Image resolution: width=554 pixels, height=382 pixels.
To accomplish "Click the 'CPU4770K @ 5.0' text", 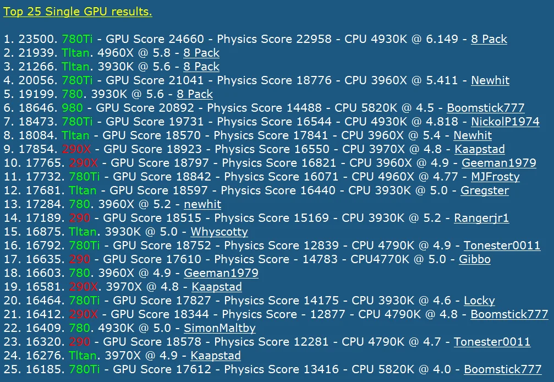I will coord(398,259).
